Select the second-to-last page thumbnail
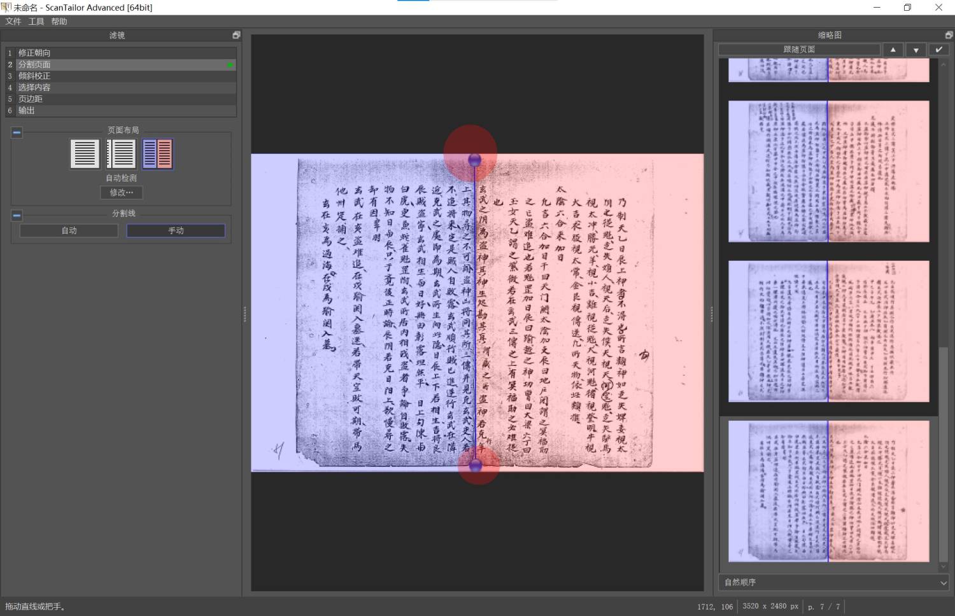The image size is (955, 616). [x=828, y=331]
